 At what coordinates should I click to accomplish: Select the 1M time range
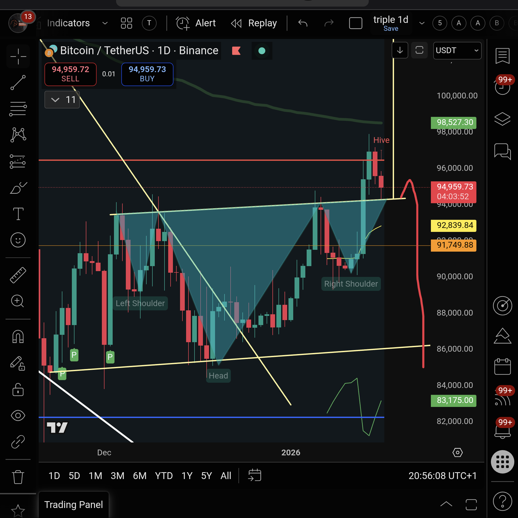pyautogui.click(x=95, y=476)
